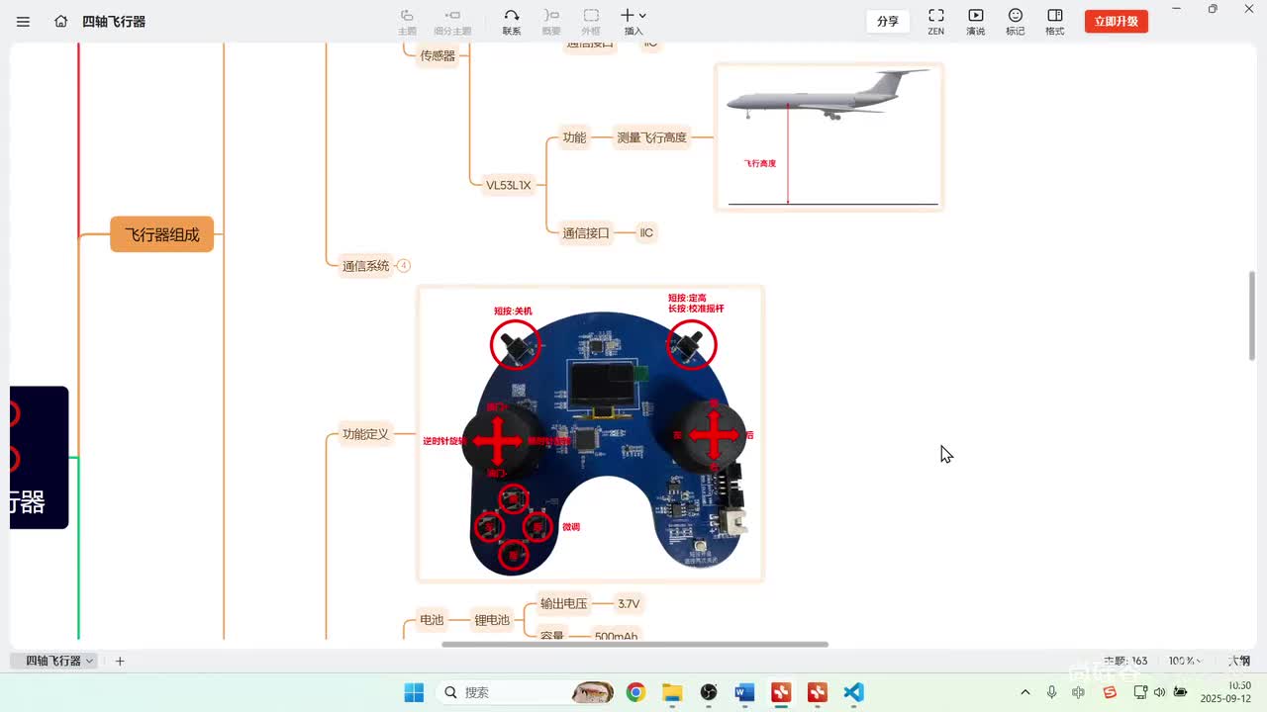Select the 通信系统 node
This screenshot has height=712, width=1267.
(365, 265)
